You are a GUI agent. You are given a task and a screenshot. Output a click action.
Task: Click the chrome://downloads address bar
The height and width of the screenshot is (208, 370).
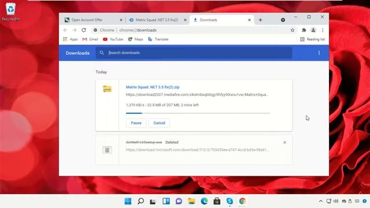(194, 30)
